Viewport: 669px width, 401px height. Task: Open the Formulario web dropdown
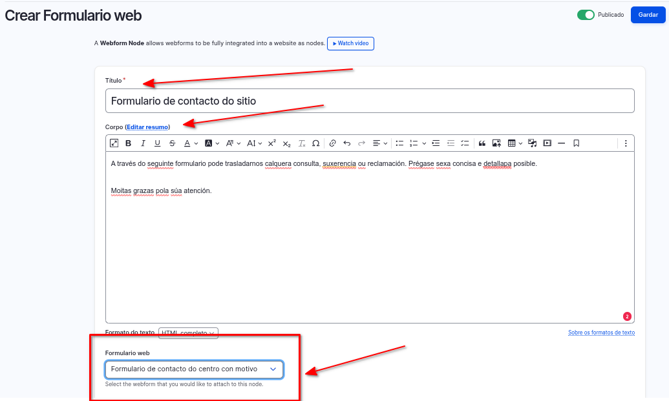(194, 369)
